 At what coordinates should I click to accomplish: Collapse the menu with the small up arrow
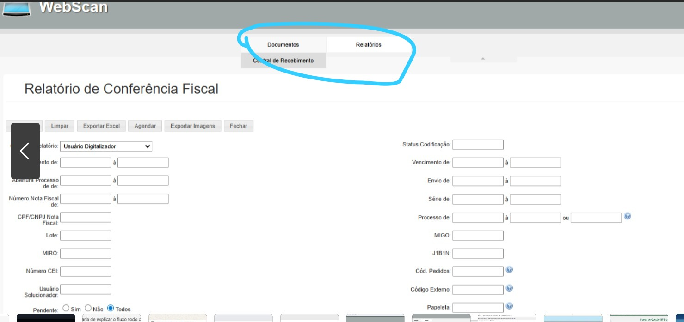tap(483, 59)
